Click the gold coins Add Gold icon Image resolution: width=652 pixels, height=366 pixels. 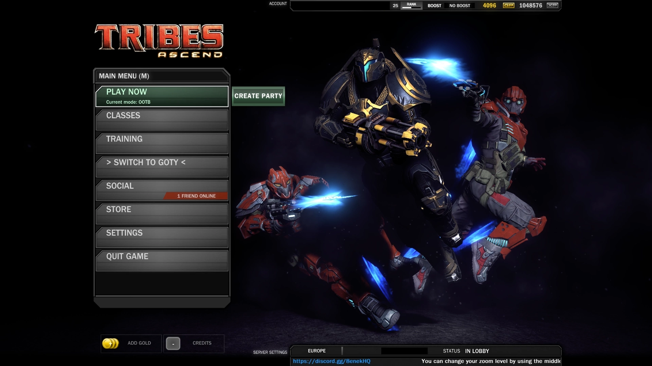tap(110, 343)
